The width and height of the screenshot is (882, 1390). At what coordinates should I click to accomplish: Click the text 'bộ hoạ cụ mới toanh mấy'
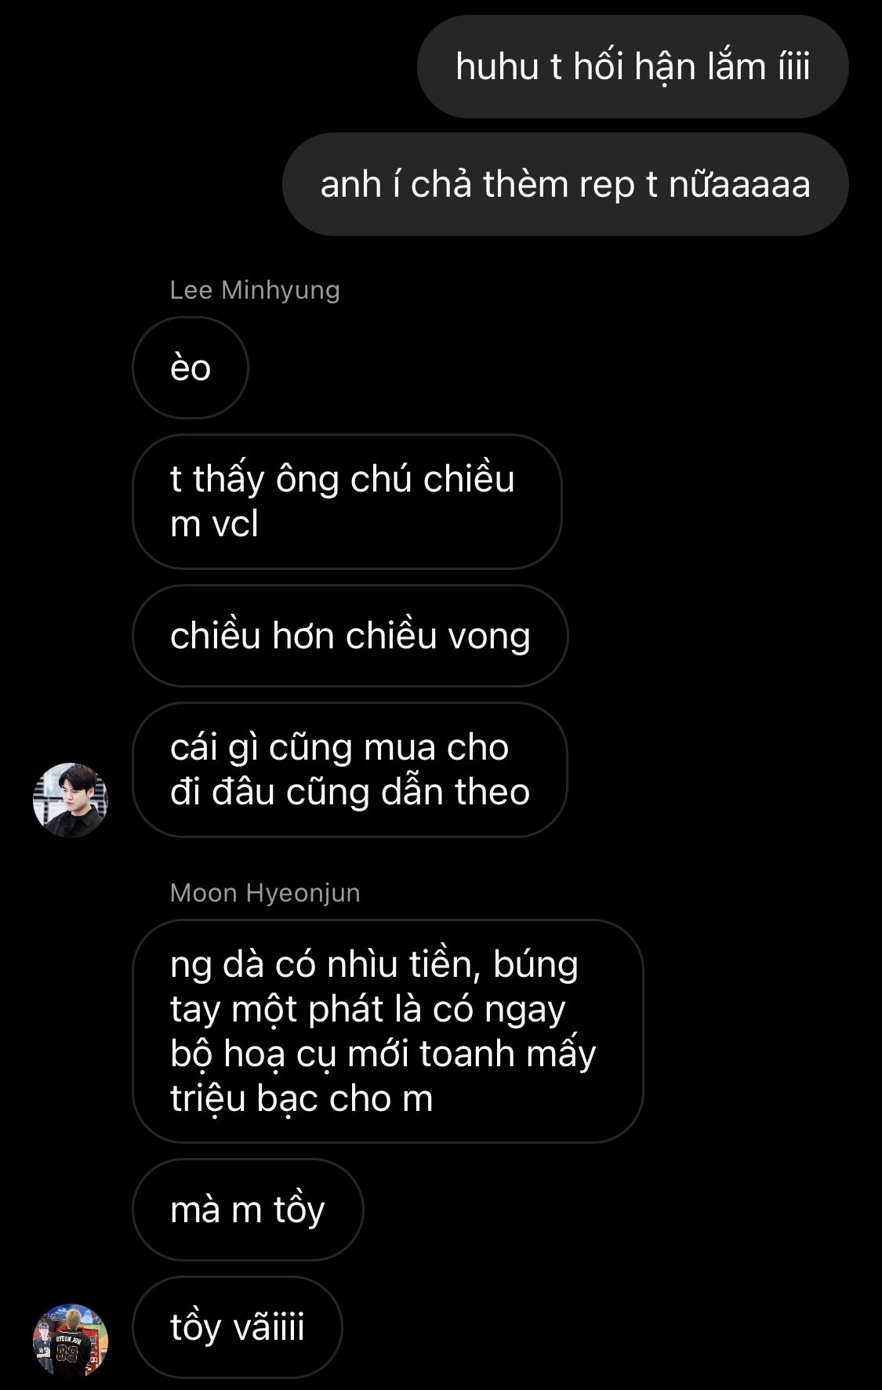click(x=383, y=1054)
